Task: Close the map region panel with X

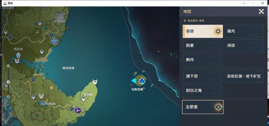Action: 261,12
